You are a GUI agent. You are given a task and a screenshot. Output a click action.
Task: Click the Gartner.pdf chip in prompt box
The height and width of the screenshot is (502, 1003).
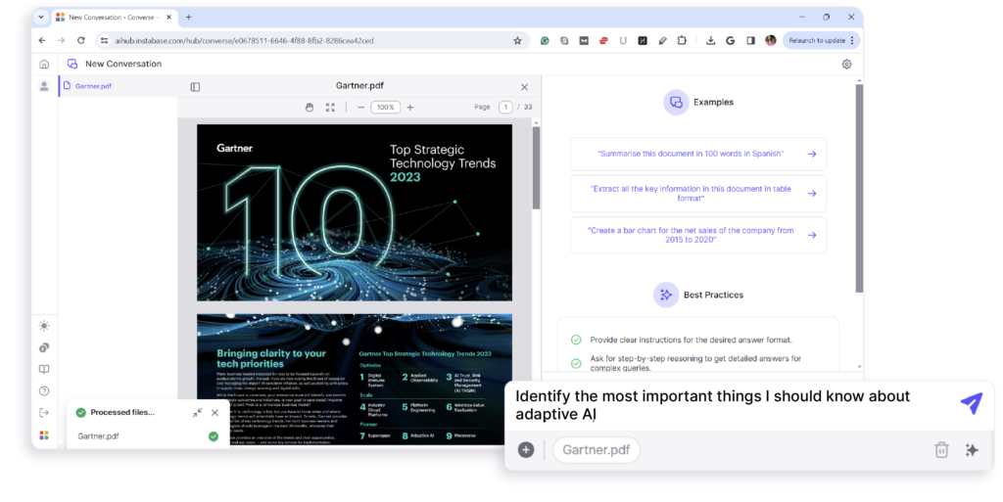click(597, 449)
